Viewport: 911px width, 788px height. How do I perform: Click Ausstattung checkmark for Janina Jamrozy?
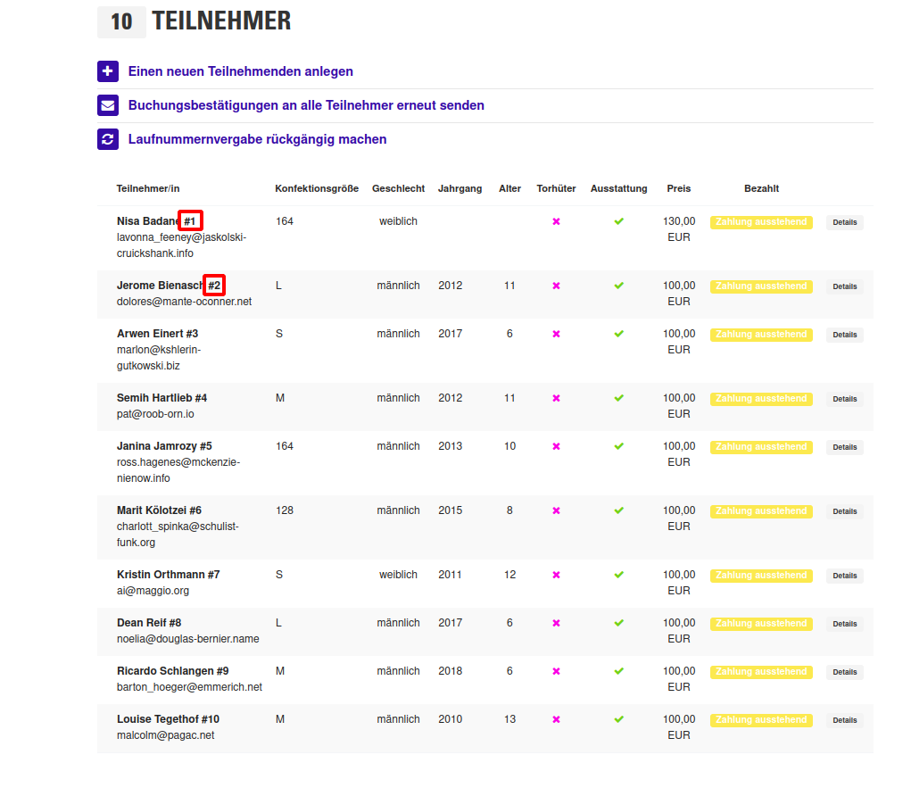coord(618,446)
